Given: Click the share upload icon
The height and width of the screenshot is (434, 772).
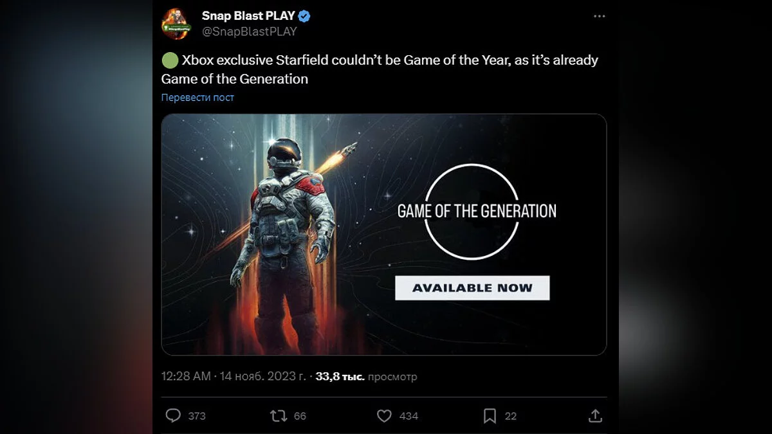Looking at the screenshot, I should click(596, 416).
